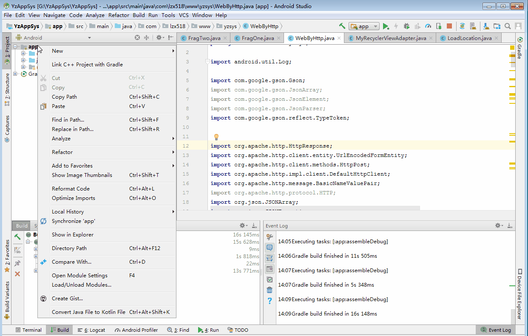Select Copy Path from context menu
The image size is (528, 336).
[x=107, y=97]
